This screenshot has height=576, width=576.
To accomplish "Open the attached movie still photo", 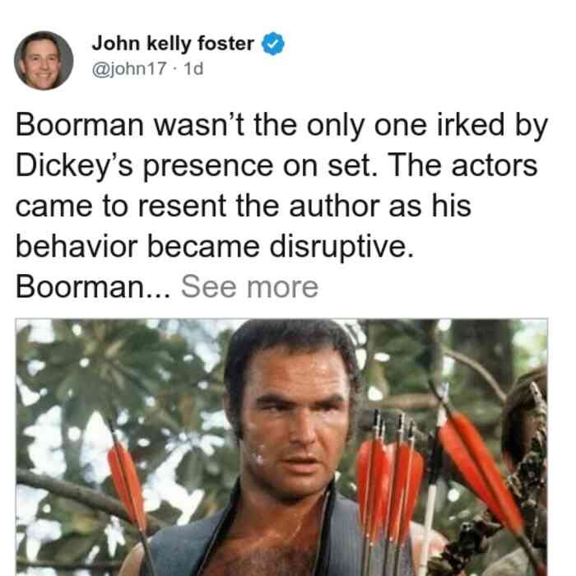I will pos(281,447).
